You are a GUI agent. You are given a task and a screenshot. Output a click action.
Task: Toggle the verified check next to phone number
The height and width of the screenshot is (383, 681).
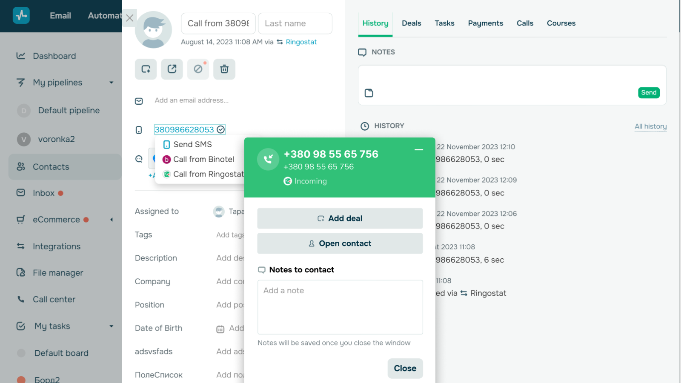coord(221,130)
